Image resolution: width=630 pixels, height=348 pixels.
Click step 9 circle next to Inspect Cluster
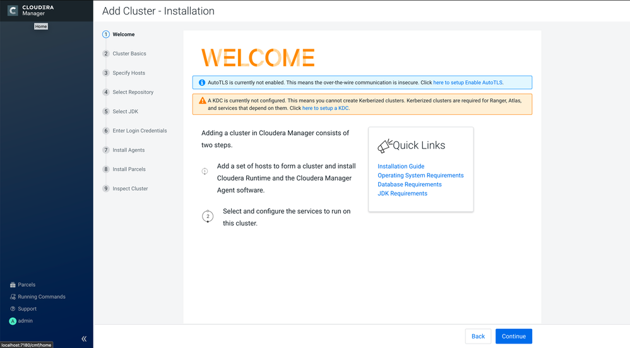(x=106, y=188)
